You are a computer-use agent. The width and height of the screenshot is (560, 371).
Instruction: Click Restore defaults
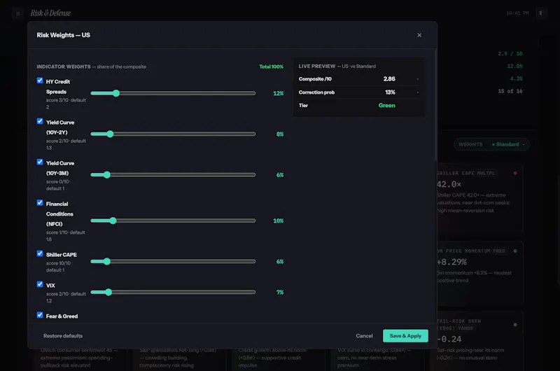(63, 335)
